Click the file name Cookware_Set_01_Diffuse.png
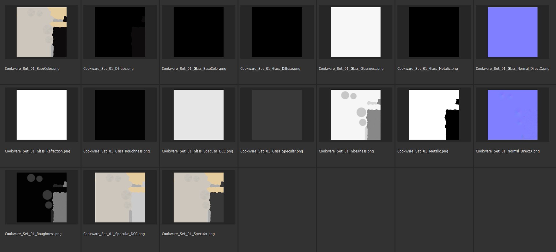The image size is (556, 252). [x=108, y=69]
